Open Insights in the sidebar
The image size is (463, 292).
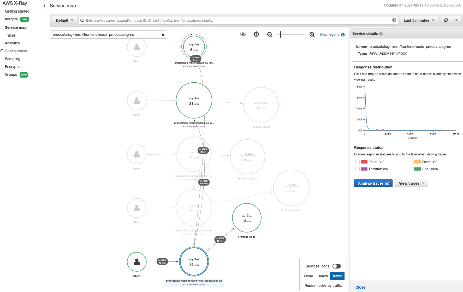pyautogui.click(x=11, y=19)
